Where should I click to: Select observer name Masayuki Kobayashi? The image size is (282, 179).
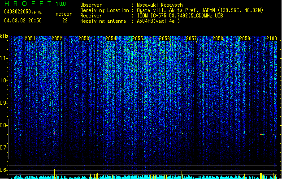tap(161, 5)
